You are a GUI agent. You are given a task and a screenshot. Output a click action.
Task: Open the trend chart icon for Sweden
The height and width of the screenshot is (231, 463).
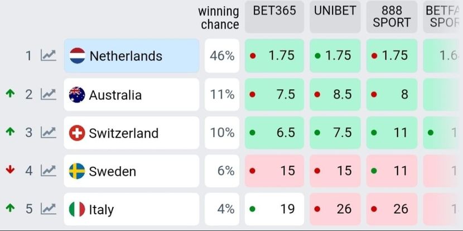click(49, 171)
